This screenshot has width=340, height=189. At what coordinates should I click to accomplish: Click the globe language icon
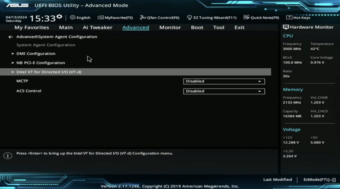pyautogui.click(x=72, y=17)
